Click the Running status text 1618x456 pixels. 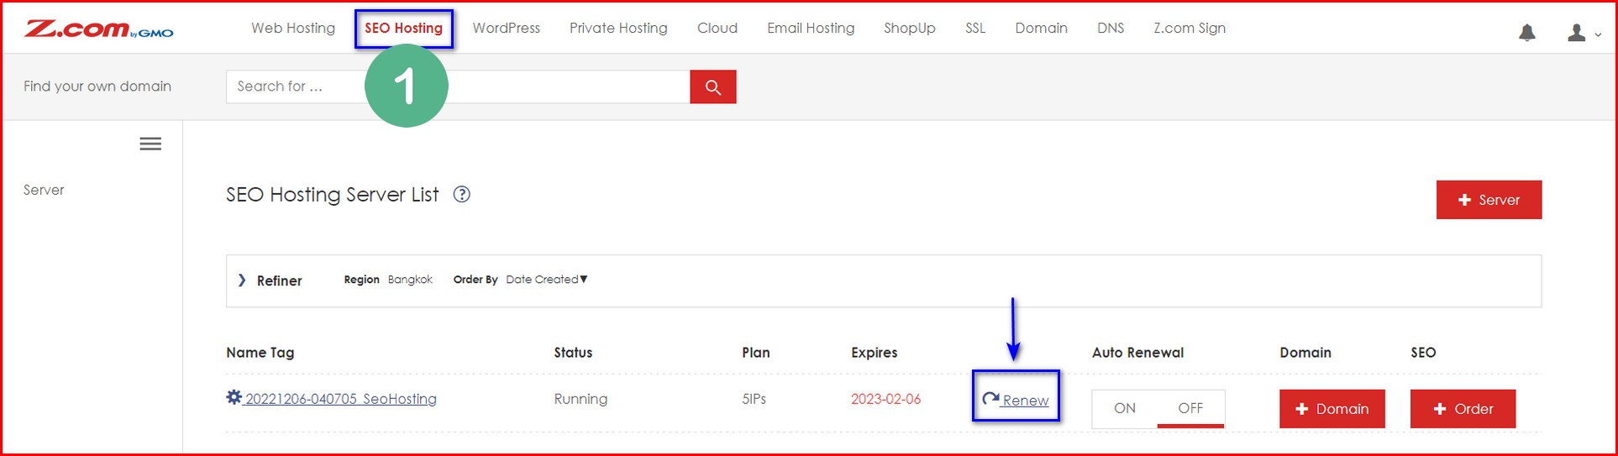pos(580,399)
